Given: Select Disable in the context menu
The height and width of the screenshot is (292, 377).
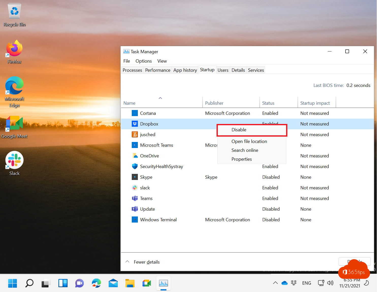Looking at the screenshot, I should point(239,130).
